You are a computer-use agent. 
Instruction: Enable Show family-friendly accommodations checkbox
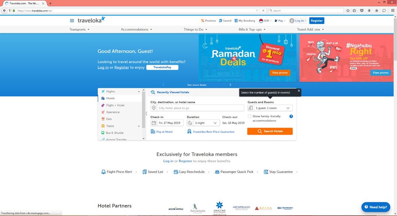click(250, 116)
